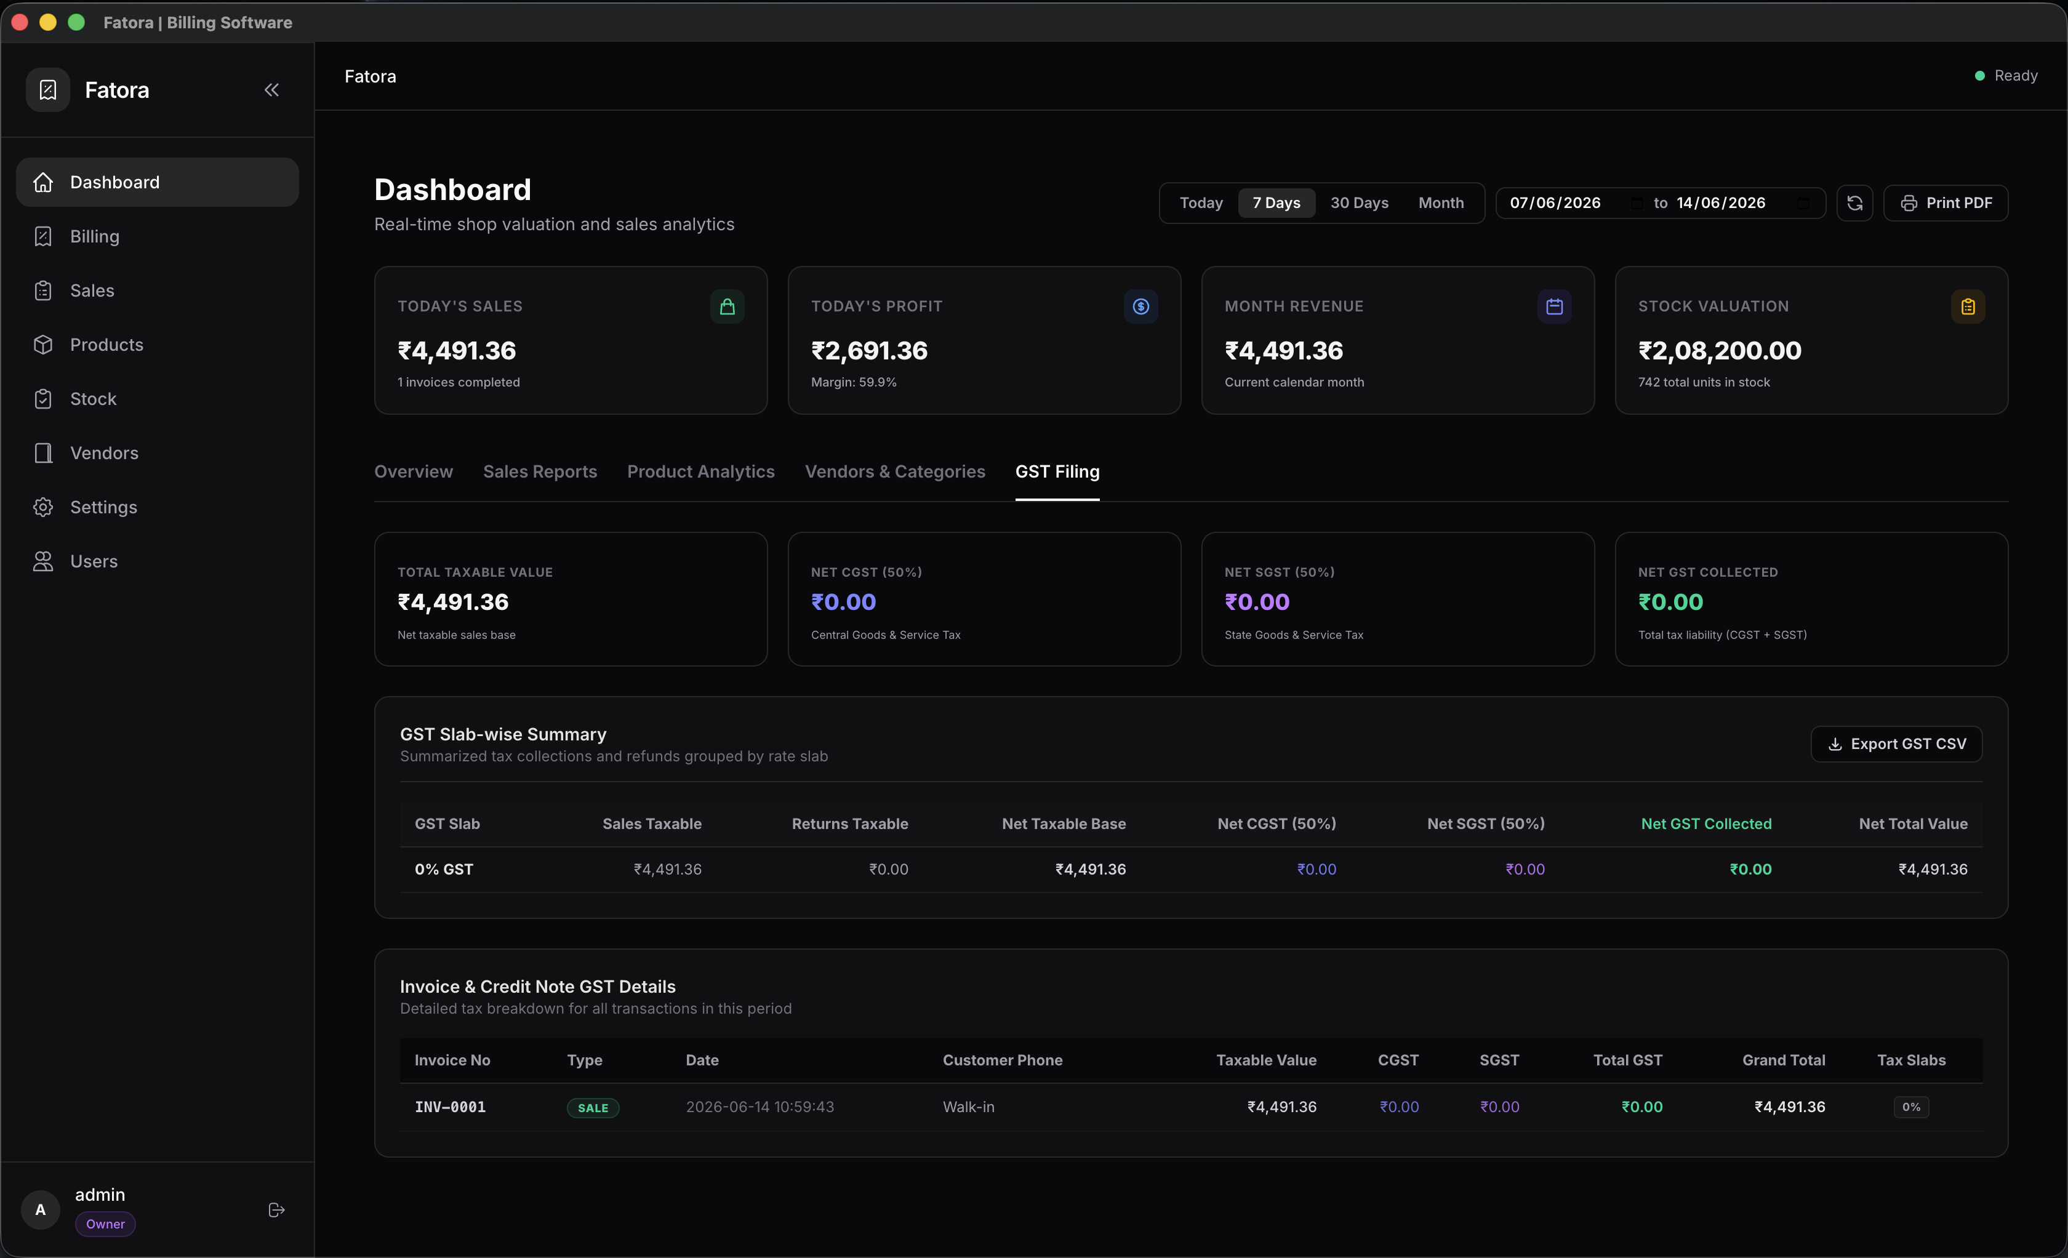This screenshot has width=2068, height=1258.
Task: Click the yellow macOS minimize window button
Action: [x=48, y=23]
